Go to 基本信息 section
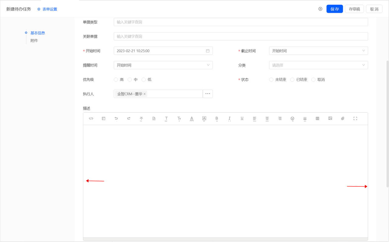Image resolution: width=389 pixels, height=242 pixels. tap(38, 33)
